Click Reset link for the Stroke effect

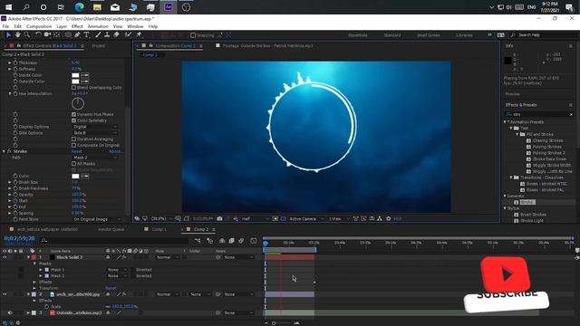tap(76, 151)
